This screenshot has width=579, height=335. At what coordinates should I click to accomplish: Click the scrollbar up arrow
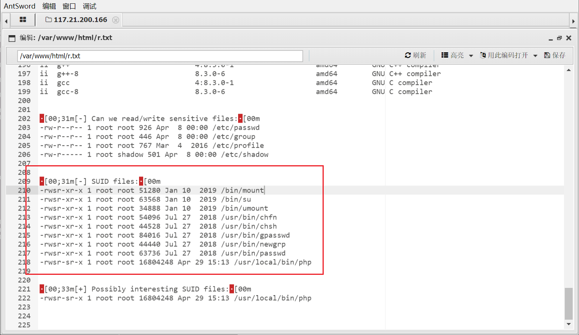pyautogui.click(x=569, y=70)
